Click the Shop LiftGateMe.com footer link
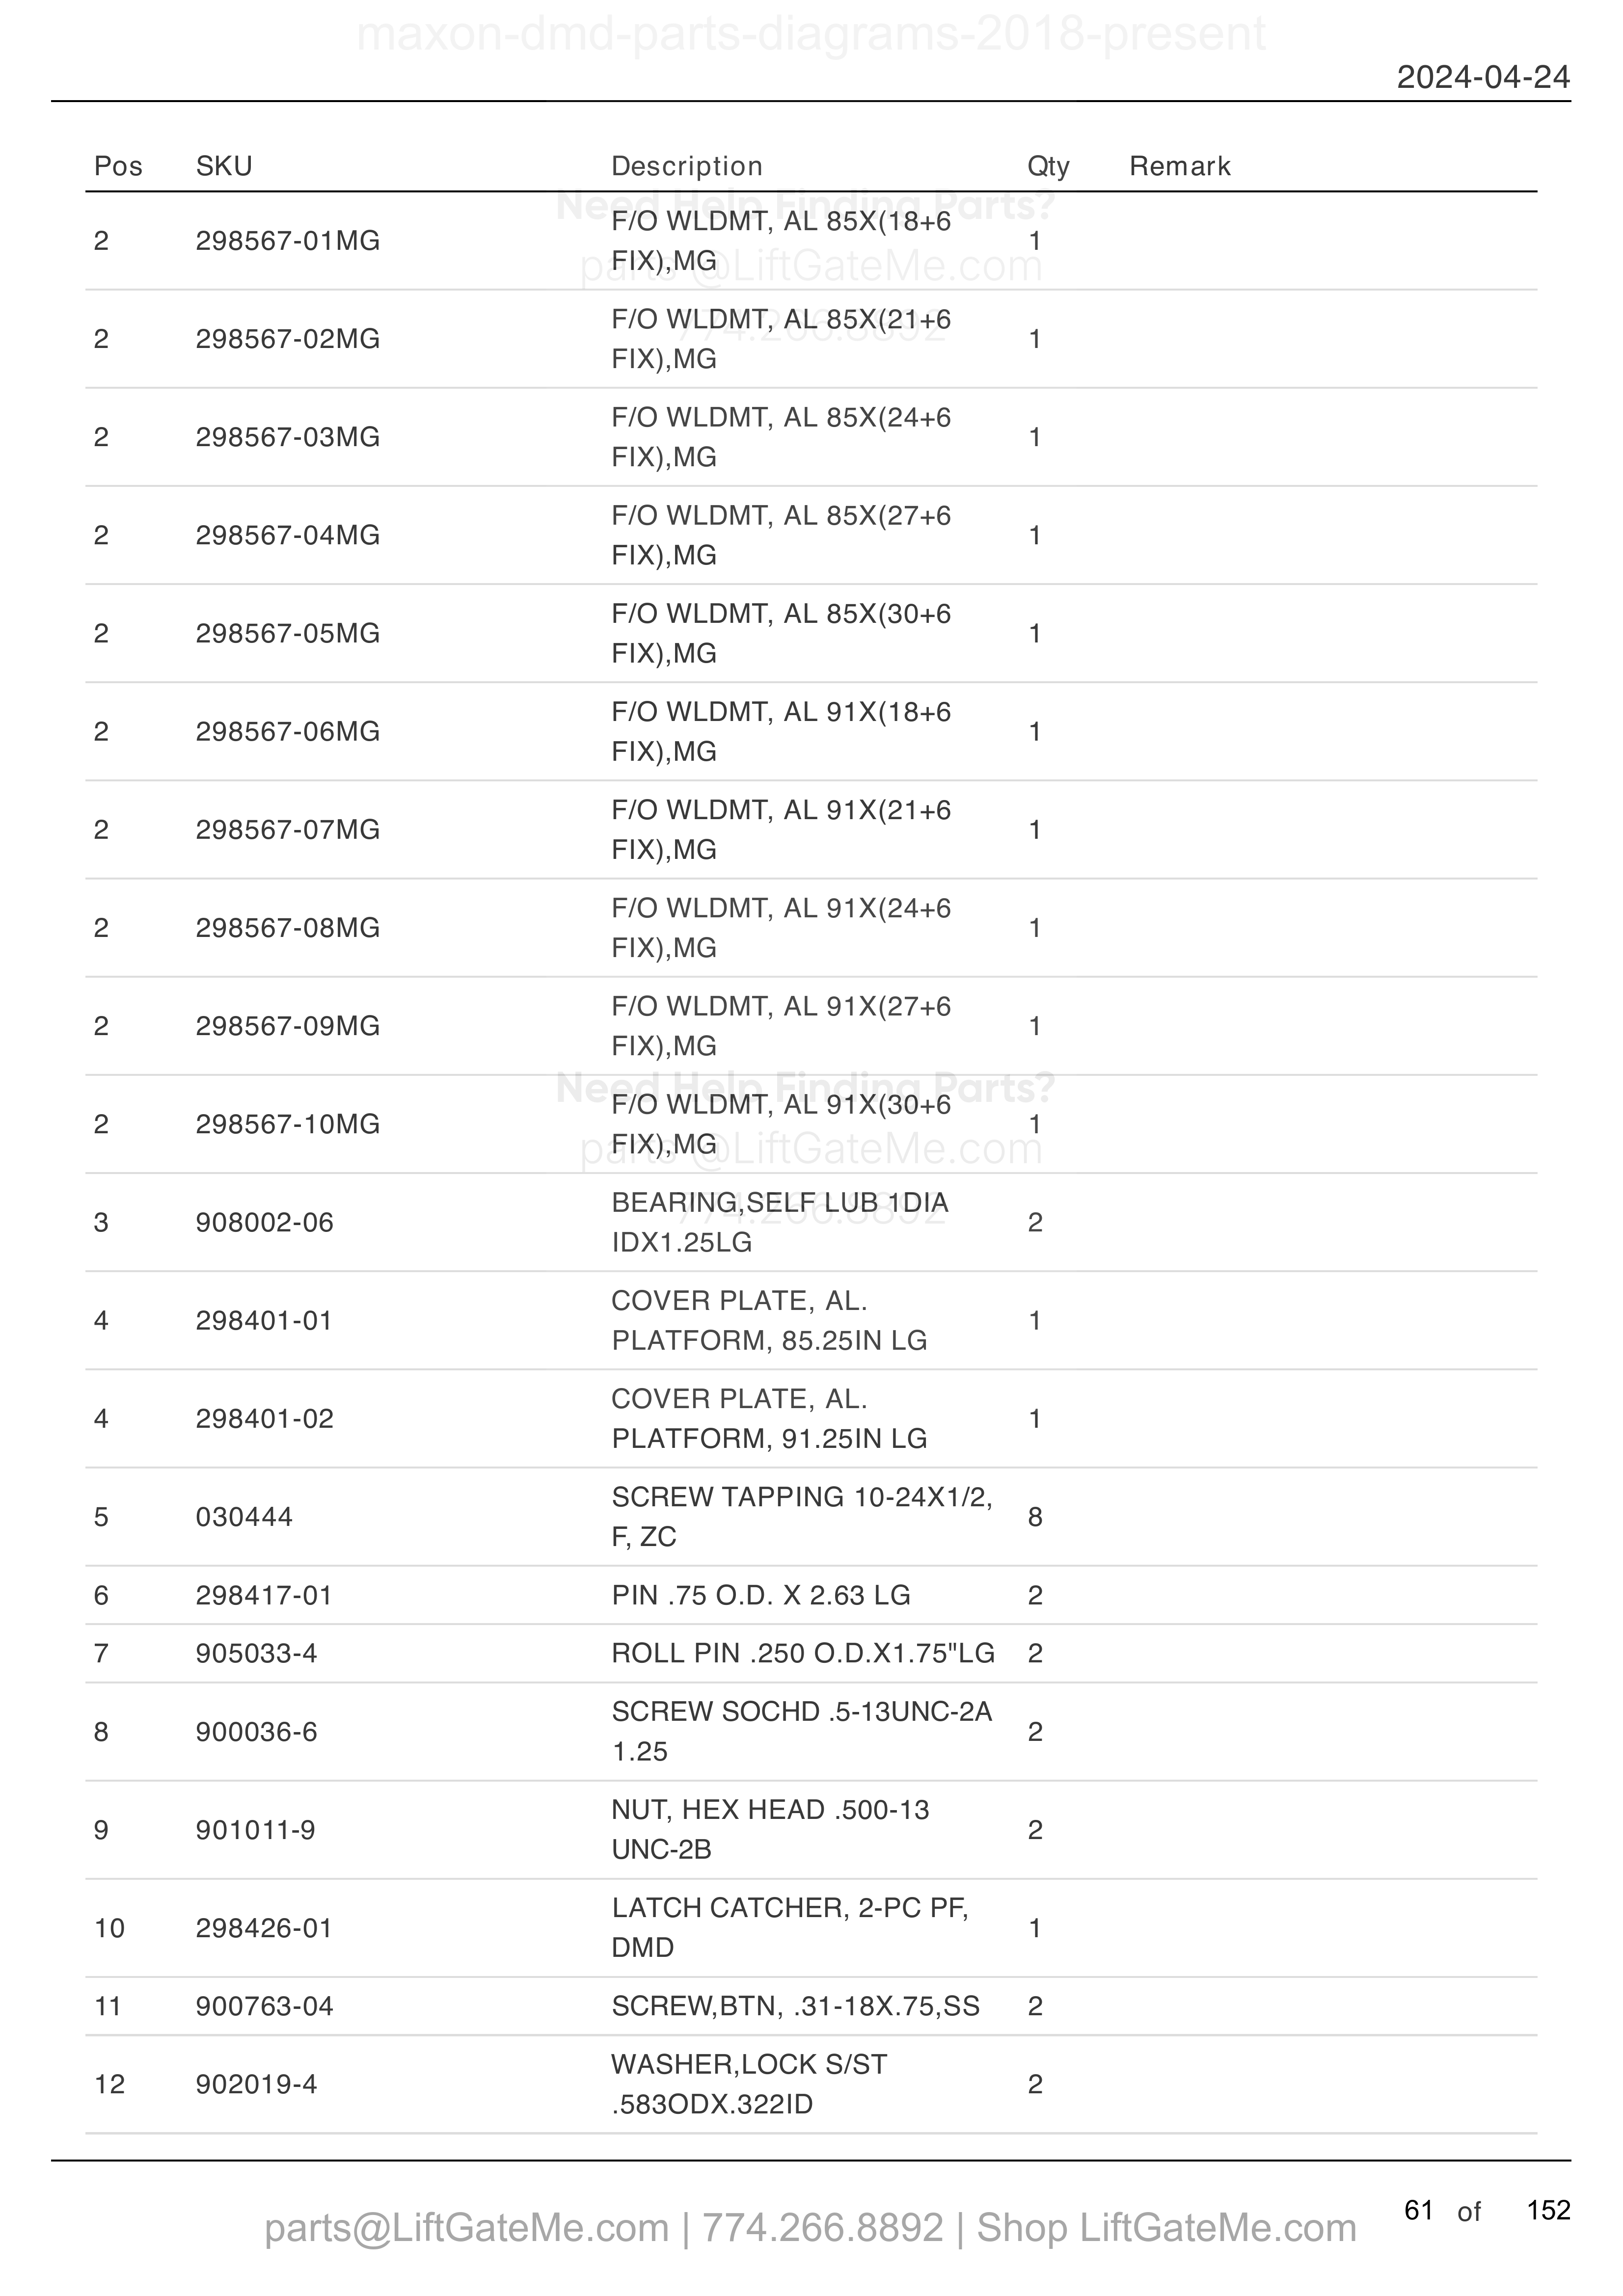This screenshot has height=2296, width=1623. coord(1166,2228)
